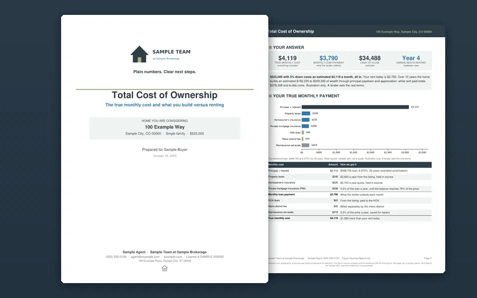Screen dimensions: 477x298
Task: Click the 'Metro district fee' chart label
Action: [291, 139]
